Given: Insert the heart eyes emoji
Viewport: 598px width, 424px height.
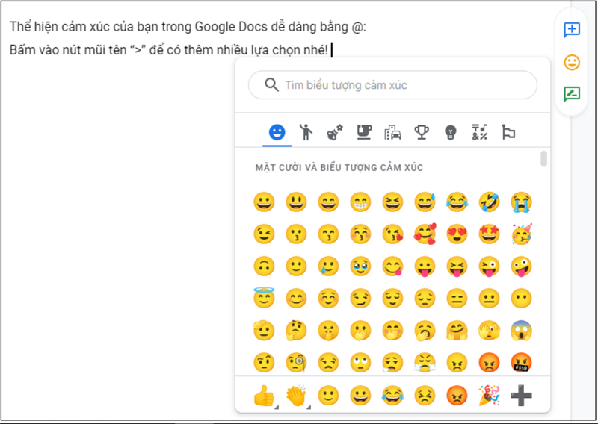Looking at the screenshot, I should click(x=457, y=234).
